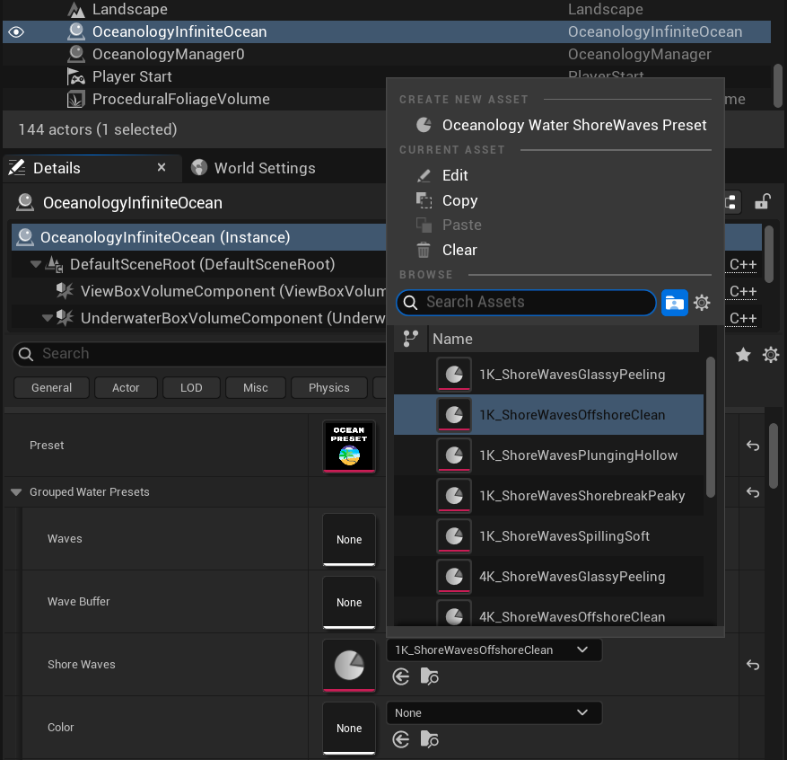
Task: Switch to the World Settings tab
Action: (264, 168)
